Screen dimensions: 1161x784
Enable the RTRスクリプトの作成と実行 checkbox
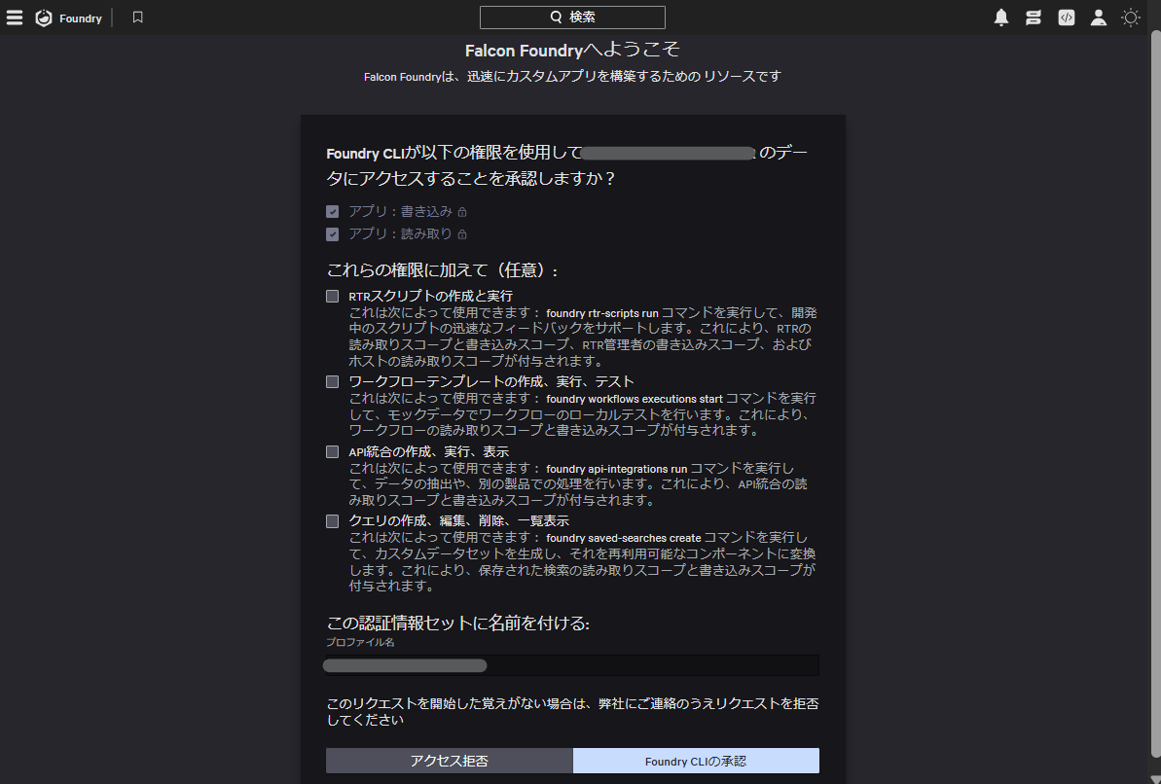point(332,295)
